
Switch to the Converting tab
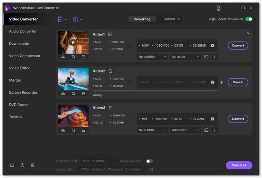142,19
